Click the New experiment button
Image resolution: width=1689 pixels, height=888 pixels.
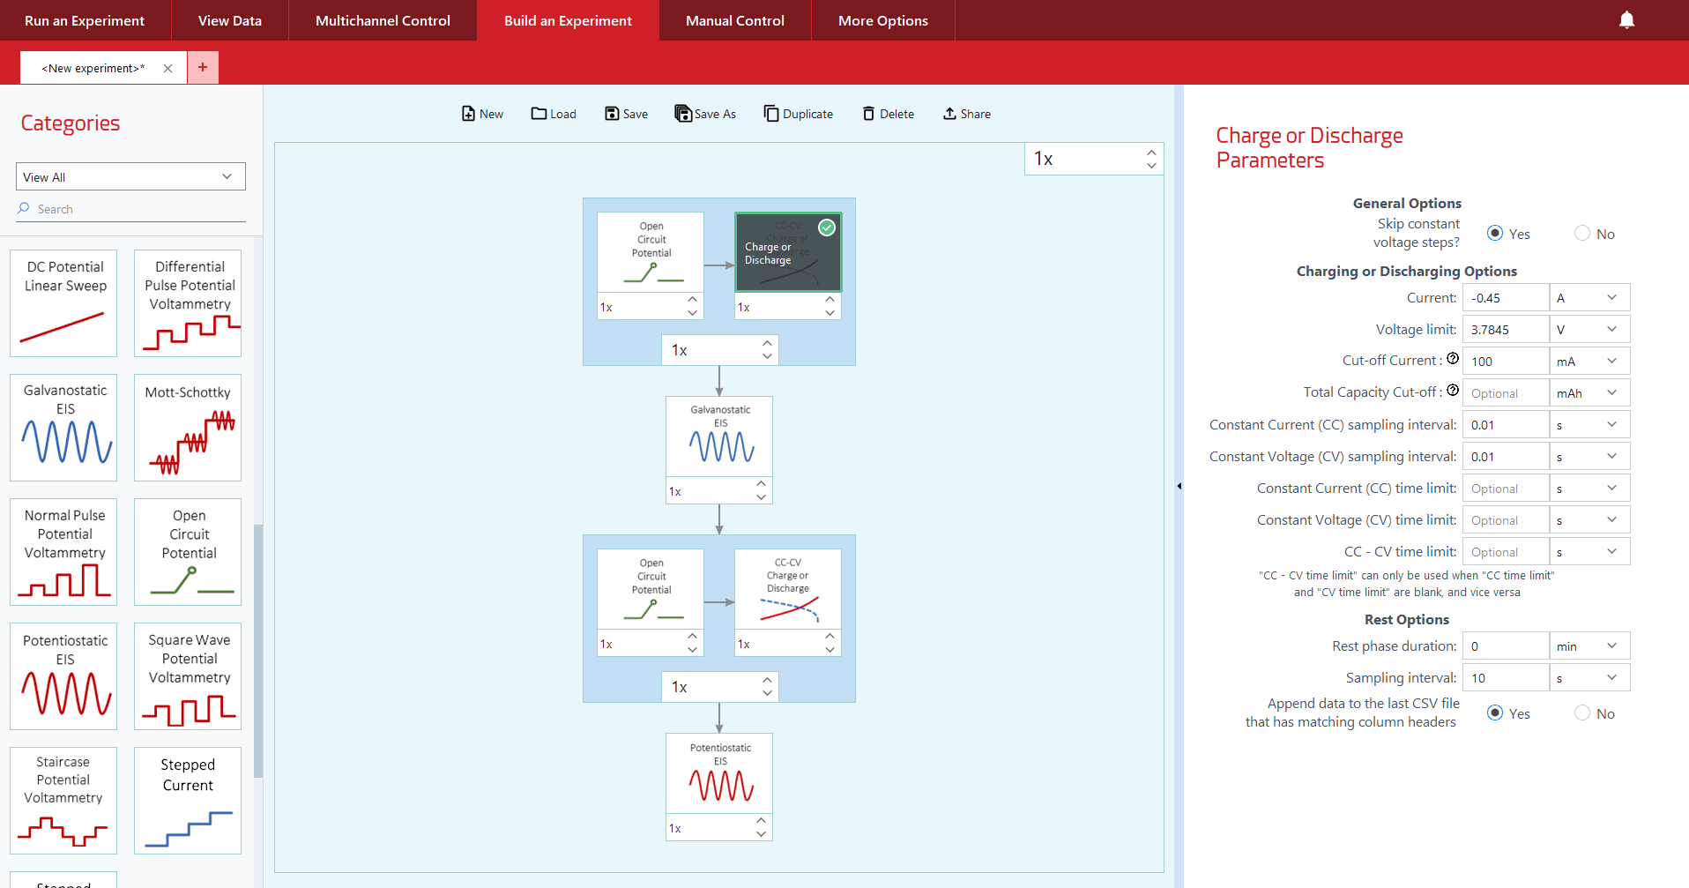[482, 114]
